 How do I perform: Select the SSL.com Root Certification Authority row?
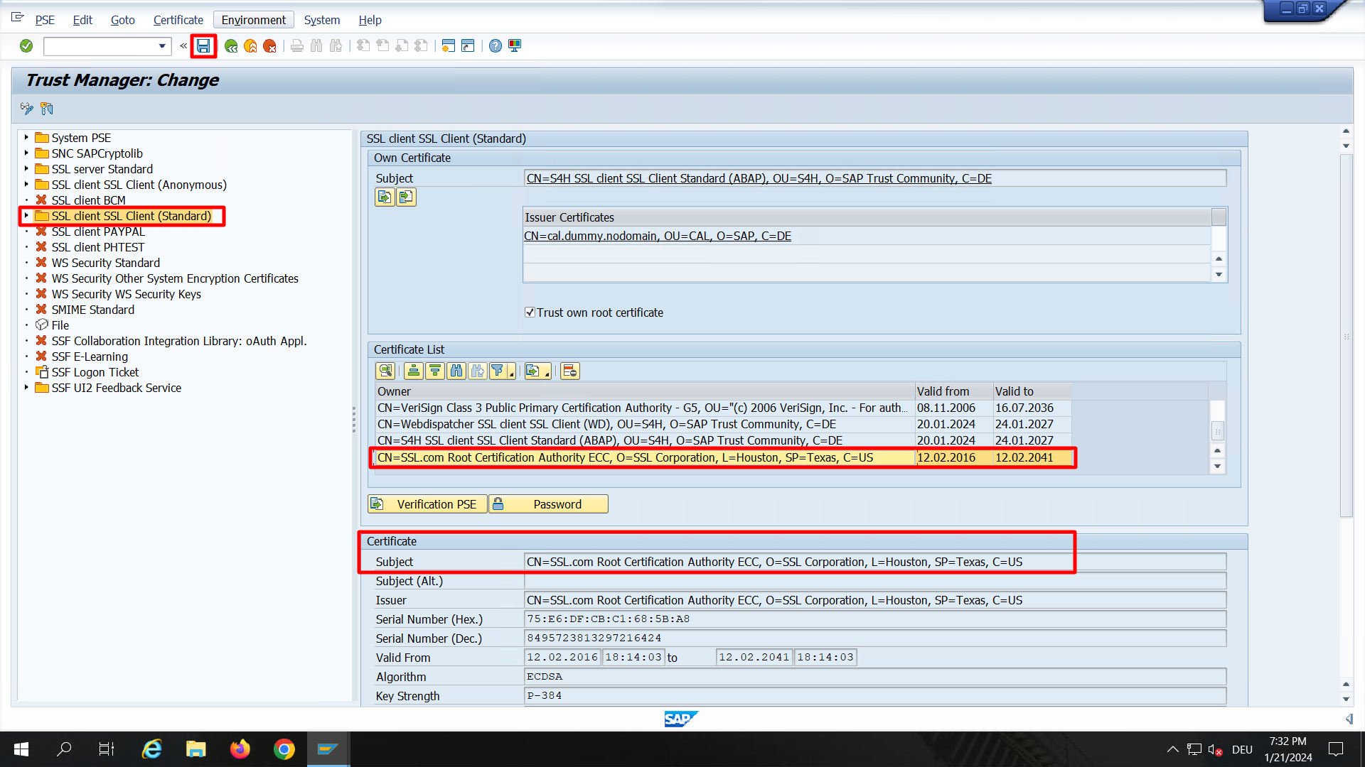724,457
